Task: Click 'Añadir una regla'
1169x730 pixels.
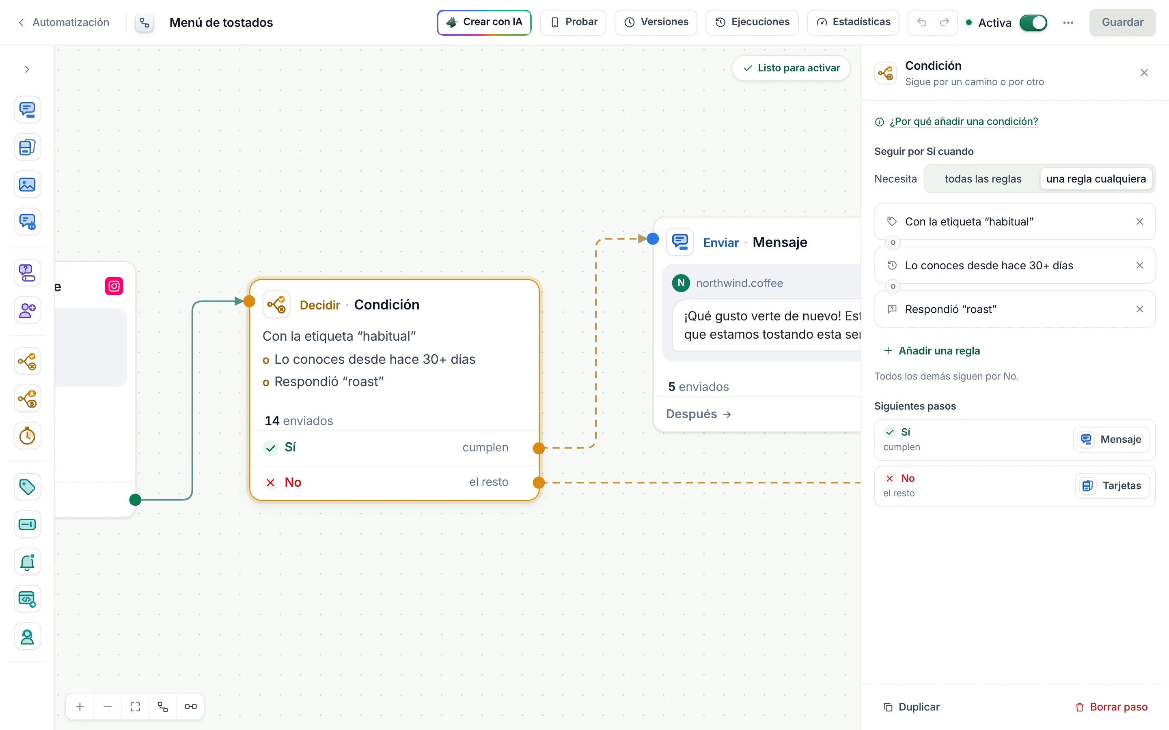Action: click(932, 350)
